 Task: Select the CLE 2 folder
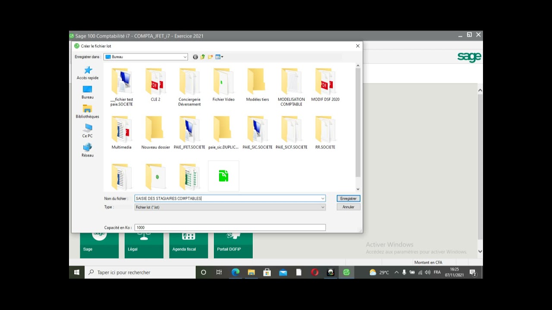[x=155, y=85]
